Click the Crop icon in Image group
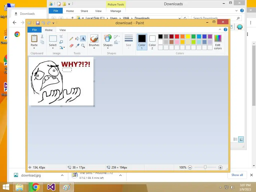The width and height of the screenshot is (256, 192). tap(61, 36)
